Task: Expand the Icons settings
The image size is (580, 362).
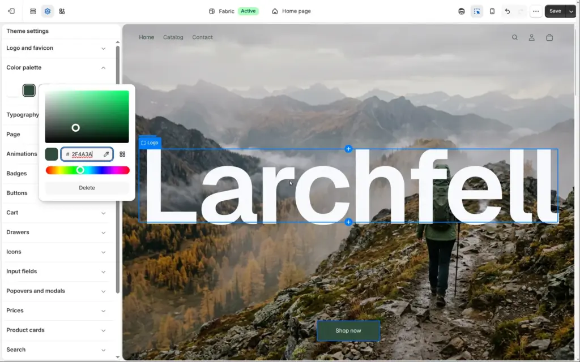Action: pyautogui.click(x=56, y=252)
